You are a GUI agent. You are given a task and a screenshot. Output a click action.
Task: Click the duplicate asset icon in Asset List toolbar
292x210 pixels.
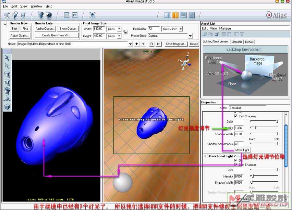coord(211,34)
